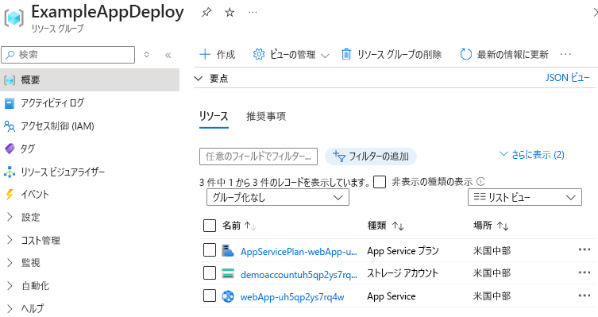Image resolution: width=598 pixels, height=317 pixels.
Task: Open the JSON ビュー link
Action: (x=568, y=78)
